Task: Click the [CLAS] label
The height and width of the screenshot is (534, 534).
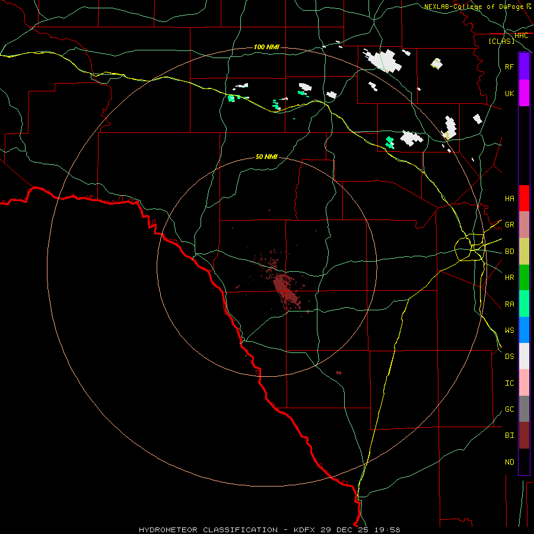Action: [x=501, y=41]
